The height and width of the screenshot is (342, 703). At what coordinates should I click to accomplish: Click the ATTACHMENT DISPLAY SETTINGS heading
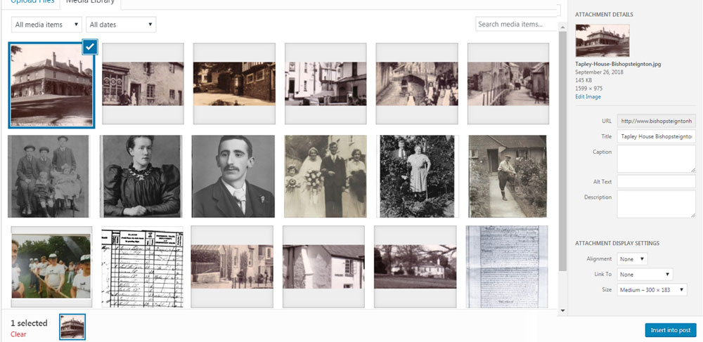click(617, 244)
